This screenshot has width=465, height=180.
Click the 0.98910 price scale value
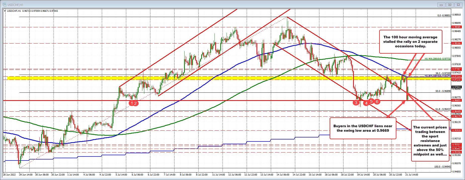(456, 15)
